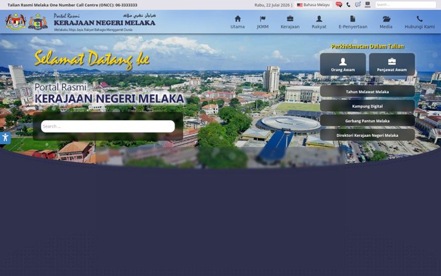Click the Hubungi Kami phone icon

click(x=420, y=18)
